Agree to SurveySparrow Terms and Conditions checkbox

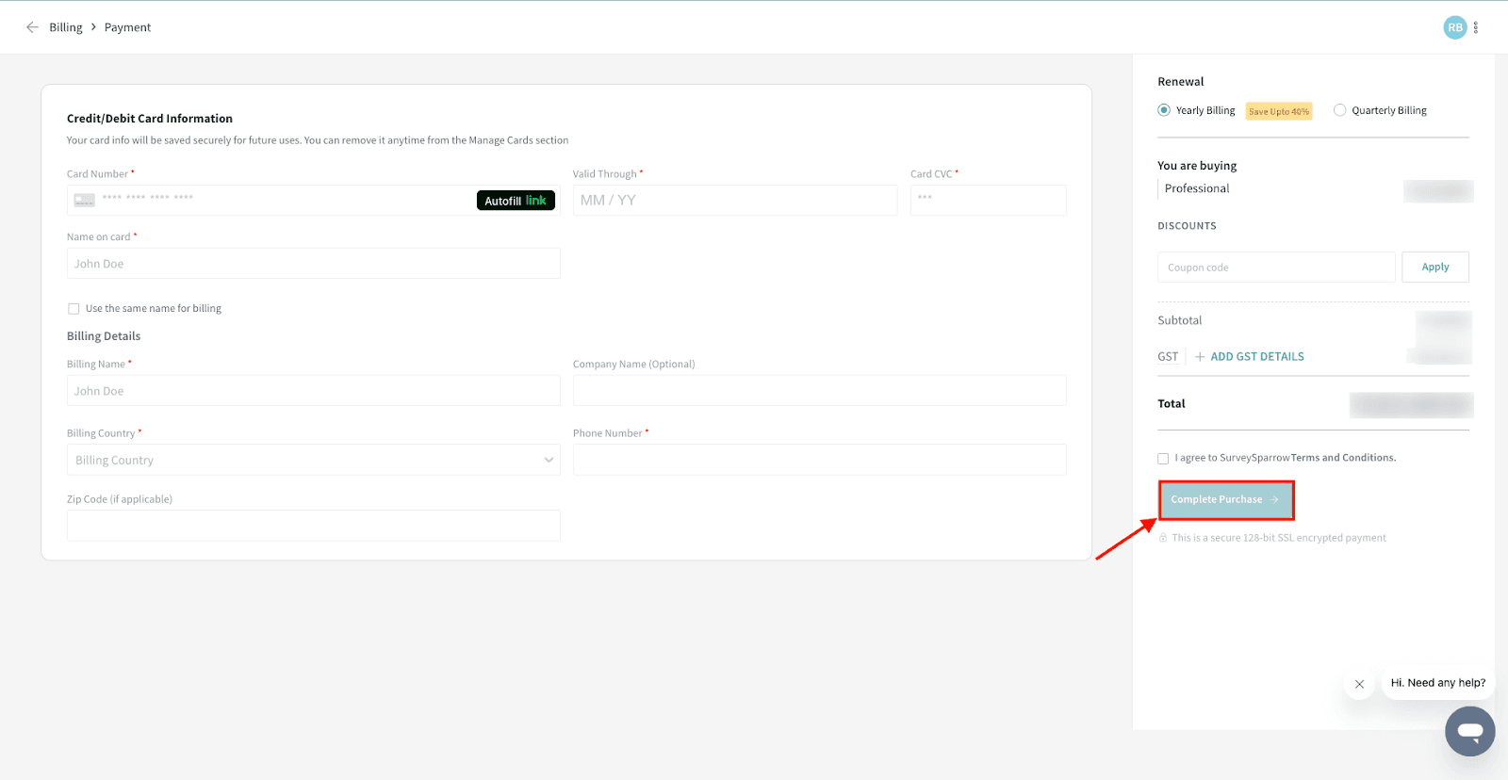pos(1163,459)
